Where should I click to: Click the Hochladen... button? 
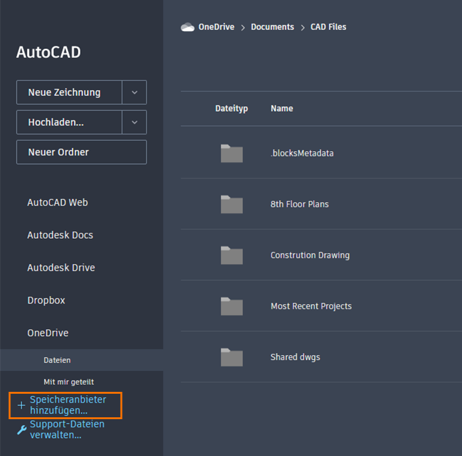tap(69, 122)
